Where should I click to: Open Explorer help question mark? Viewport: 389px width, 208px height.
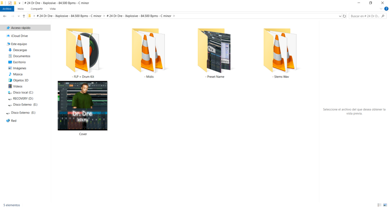pyautogui.click(x=386, y=8)
